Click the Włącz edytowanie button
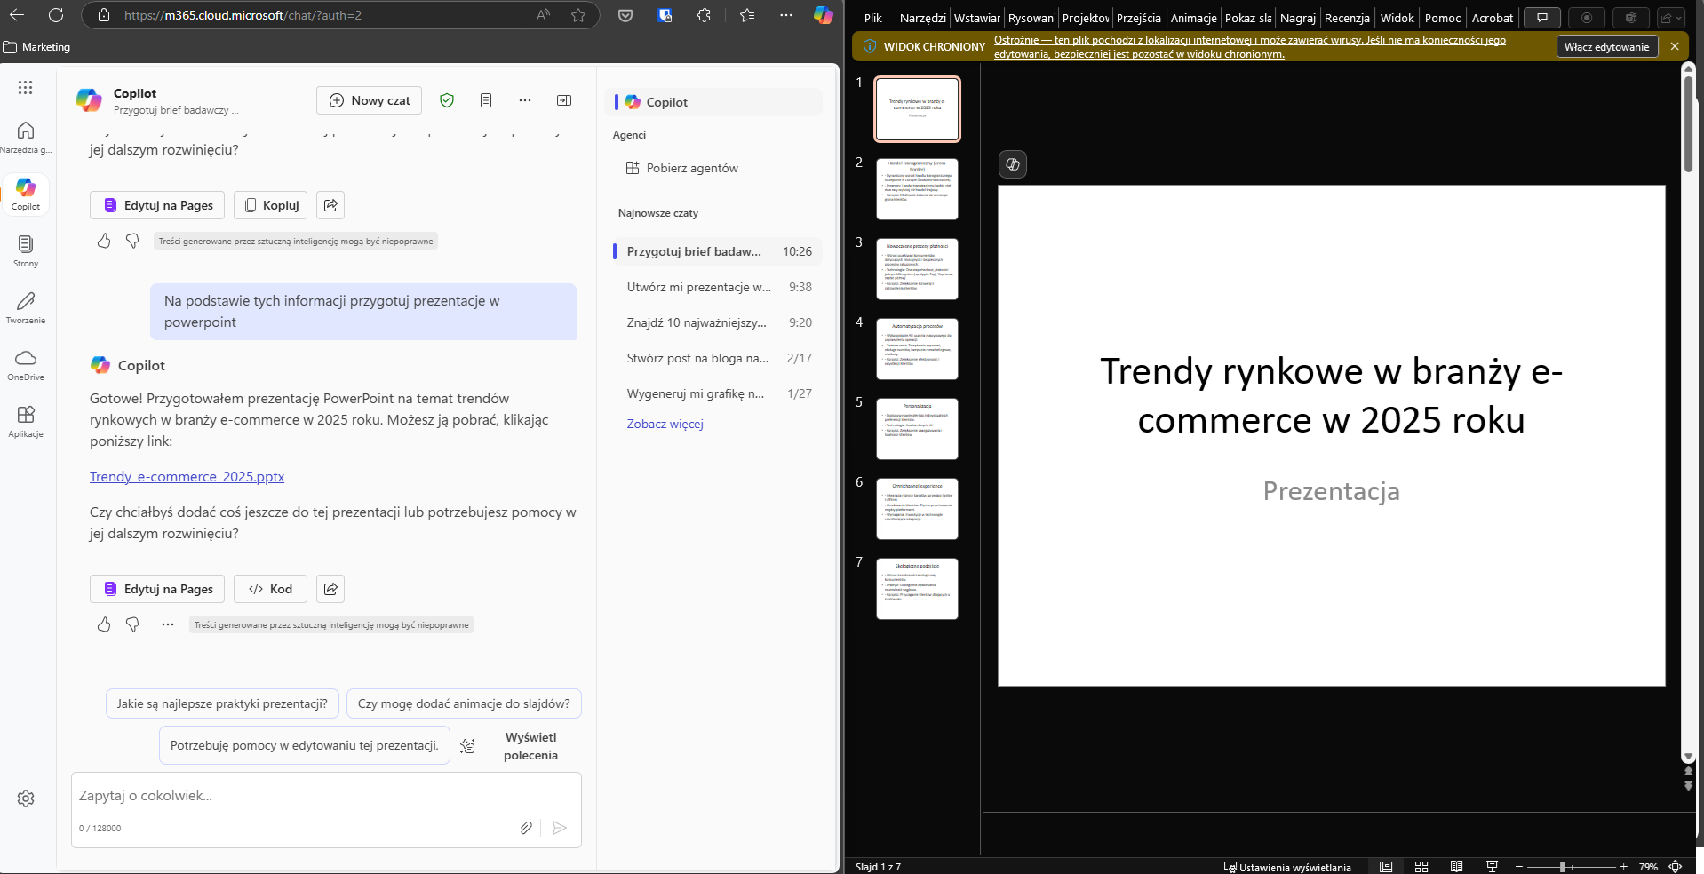1704x874 pixels. point(1606,47)
